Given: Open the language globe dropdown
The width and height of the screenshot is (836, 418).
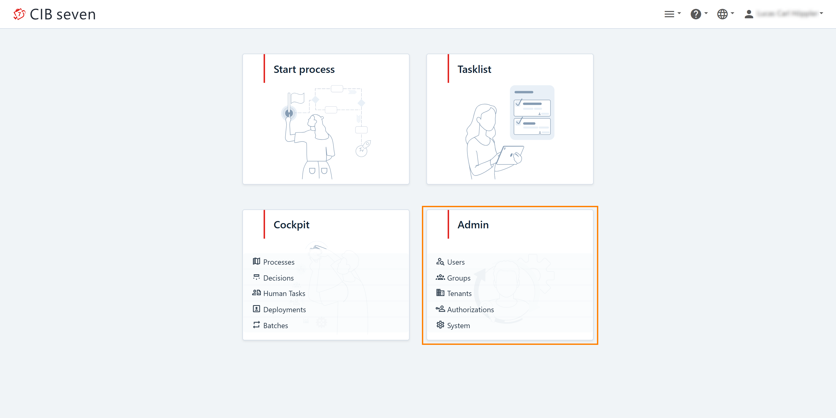Looking at the screenshot, I should point(725,14).
